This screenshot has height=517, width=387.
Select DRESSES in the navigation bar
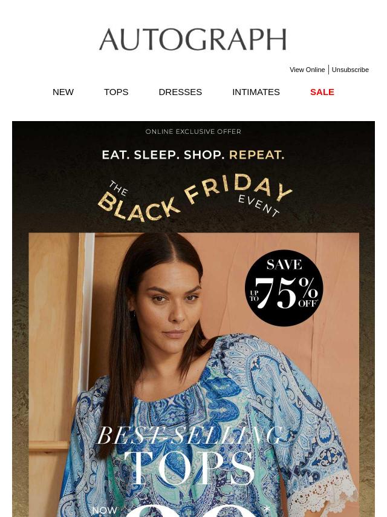coord(180,92)
